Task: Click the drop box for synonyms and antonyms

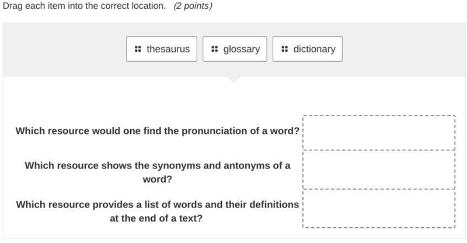Action: pyautogui.click(x=379, y=170)
